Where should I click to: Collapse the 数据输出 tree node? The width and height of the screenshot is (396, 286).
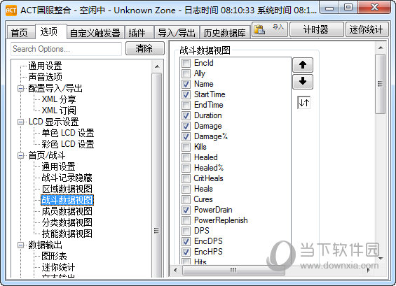pos(21,245)
